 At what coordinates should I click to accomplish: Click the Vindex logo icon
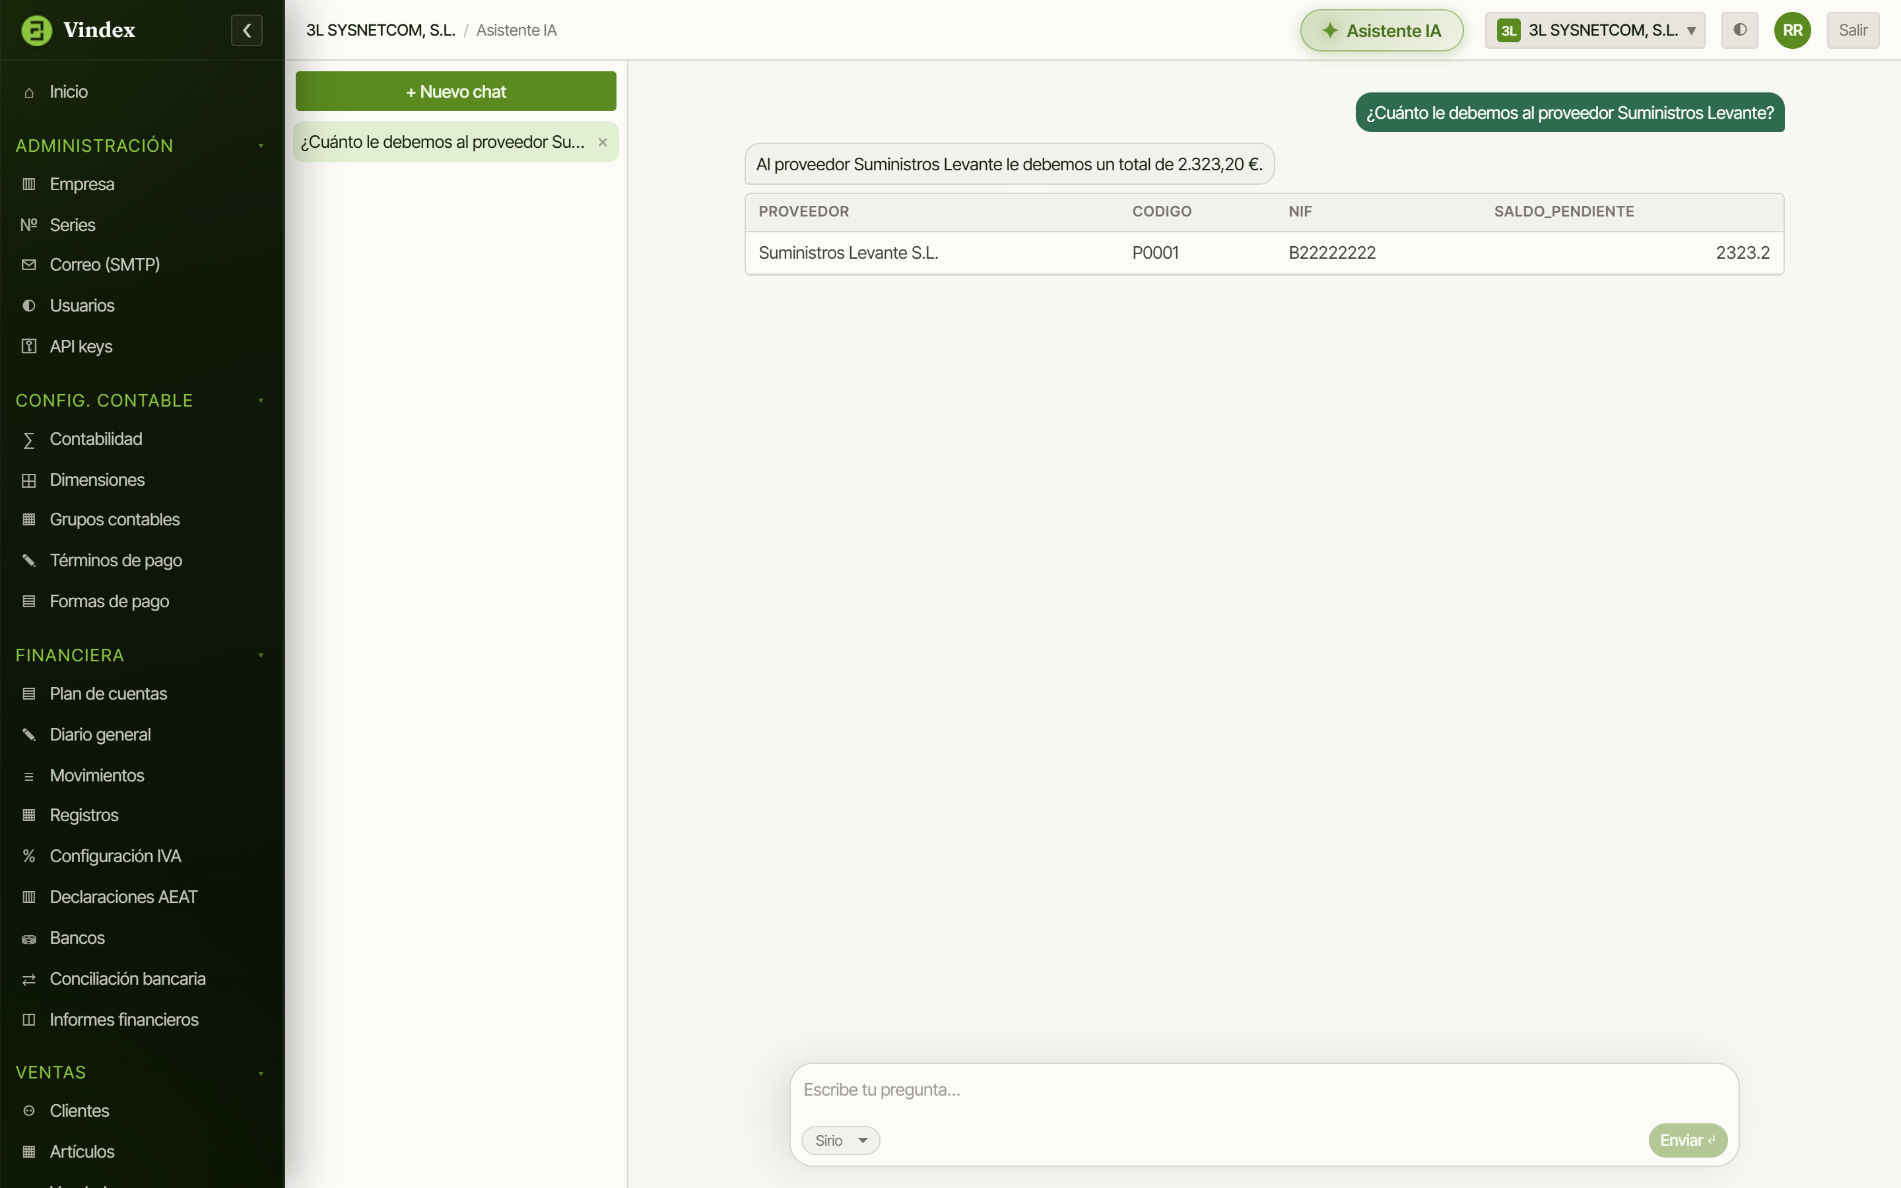point(36,30)
